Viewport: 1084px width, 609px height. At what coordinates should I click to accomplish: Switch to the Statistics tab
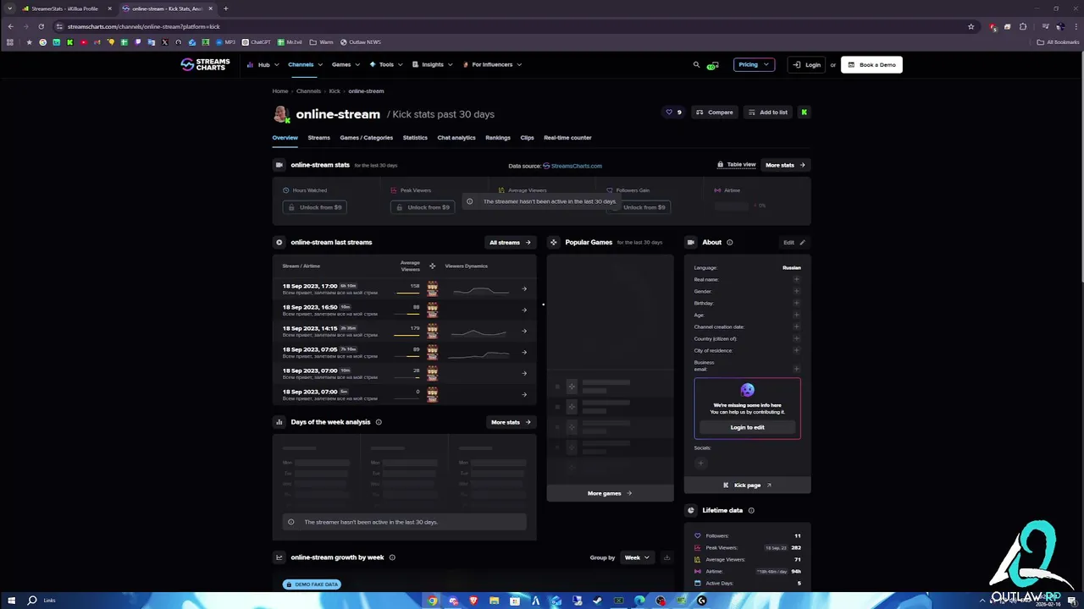[x=415, y=138]
